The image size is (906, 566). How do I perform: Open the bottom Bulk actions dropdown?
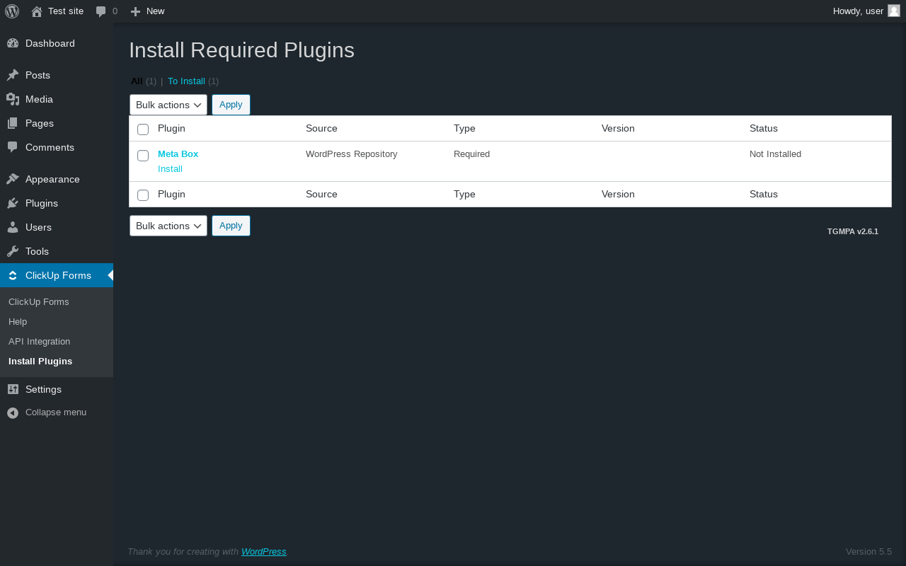pos(168,226)
